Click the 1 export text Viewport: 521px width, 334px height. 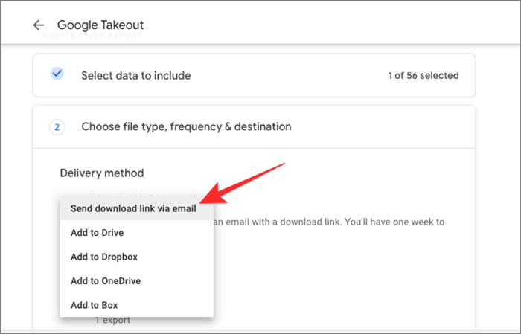pos(112,320)
